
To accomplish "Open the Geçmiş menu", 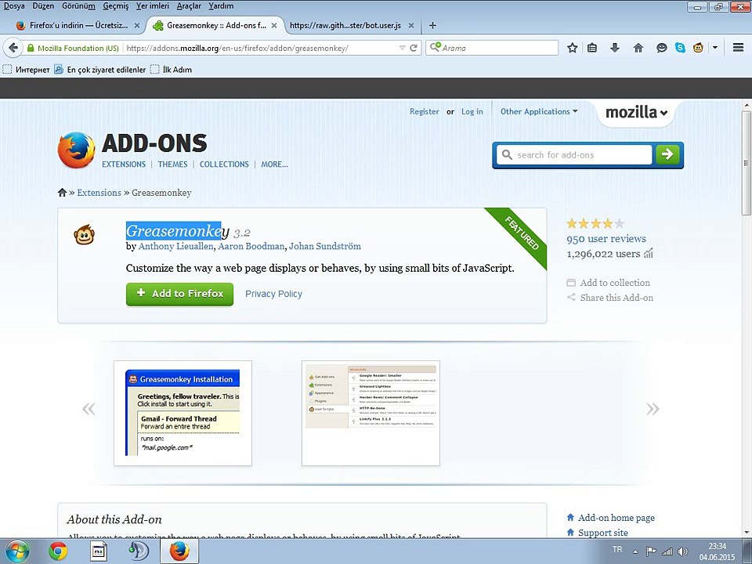I will tap(116, 6).
